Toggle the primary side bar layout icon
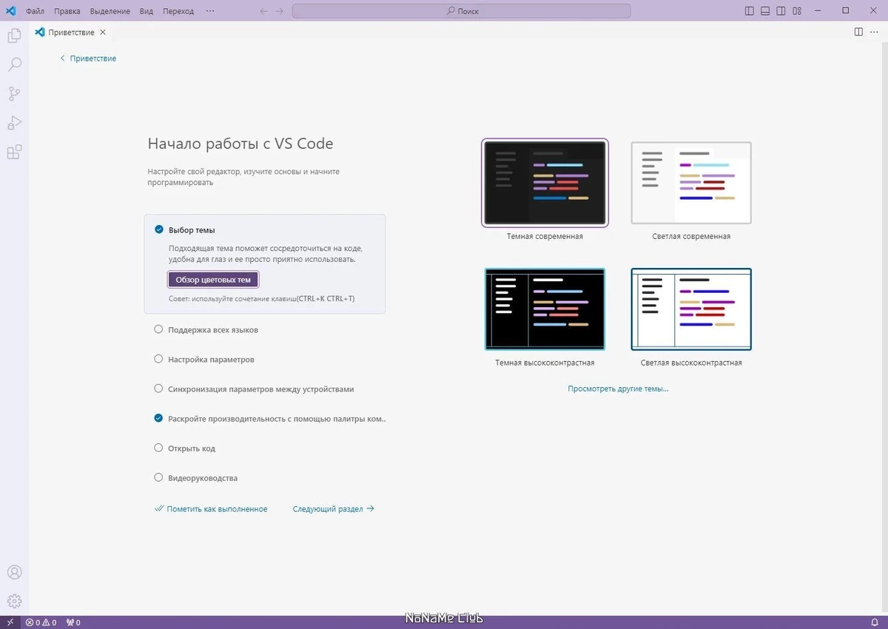The image size is (888, 629). [750, 11]
